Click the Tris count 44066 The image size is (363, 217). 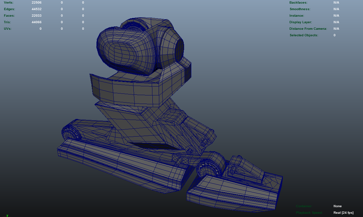pyautogui.click(x=37, y=22)
